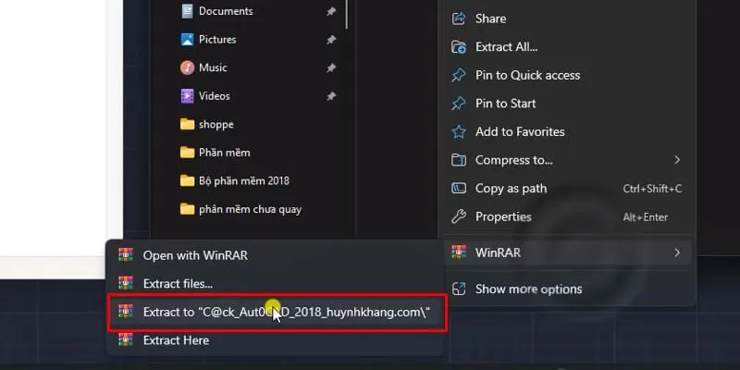Unpin Documents using its pin icon

(331, 11)
